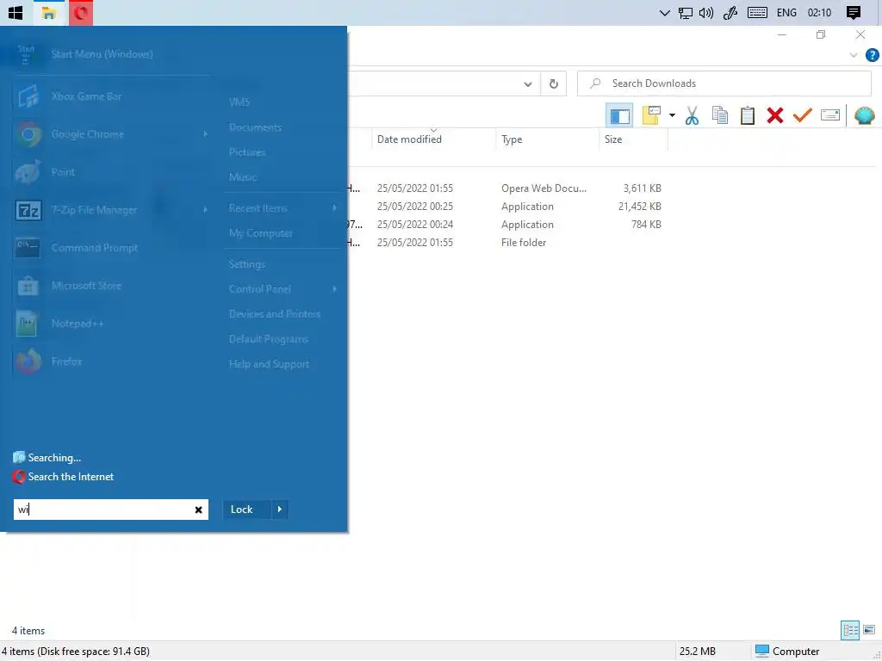Click the folder options toolbar icon
Screen dimensions: 882x661
pyautogui.click(x=651, y=116)
